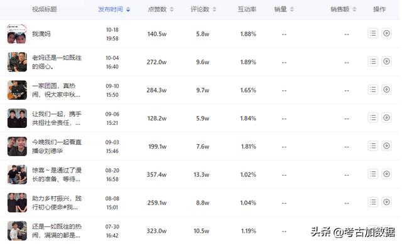Open video titled 今晚我们一起看直播@刘德华
This screenshot has width=402, height=244.
[57, 146]
